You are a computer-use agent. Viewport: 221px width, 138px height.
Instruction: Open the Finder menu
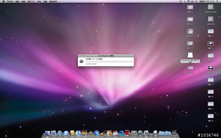[x=10, y=1]
